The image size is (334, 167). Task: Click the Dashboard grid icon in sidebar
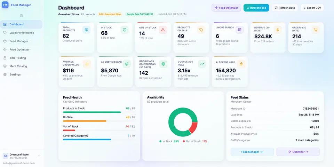tap(5, 24)
